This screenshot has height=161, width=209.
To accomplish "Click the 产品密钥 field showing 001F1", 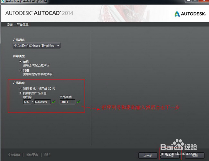I will coord(67,102).
